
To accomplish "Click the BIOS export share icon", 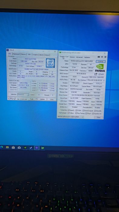I will [96, 74].
